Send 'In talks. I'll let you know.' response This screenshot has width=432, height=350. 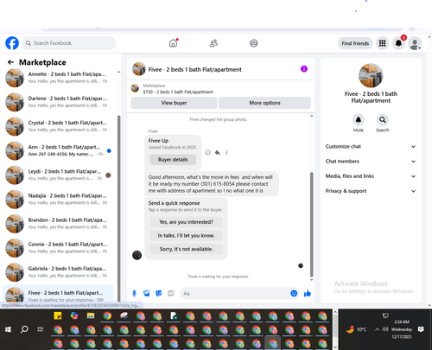click(x=186, y=236)
